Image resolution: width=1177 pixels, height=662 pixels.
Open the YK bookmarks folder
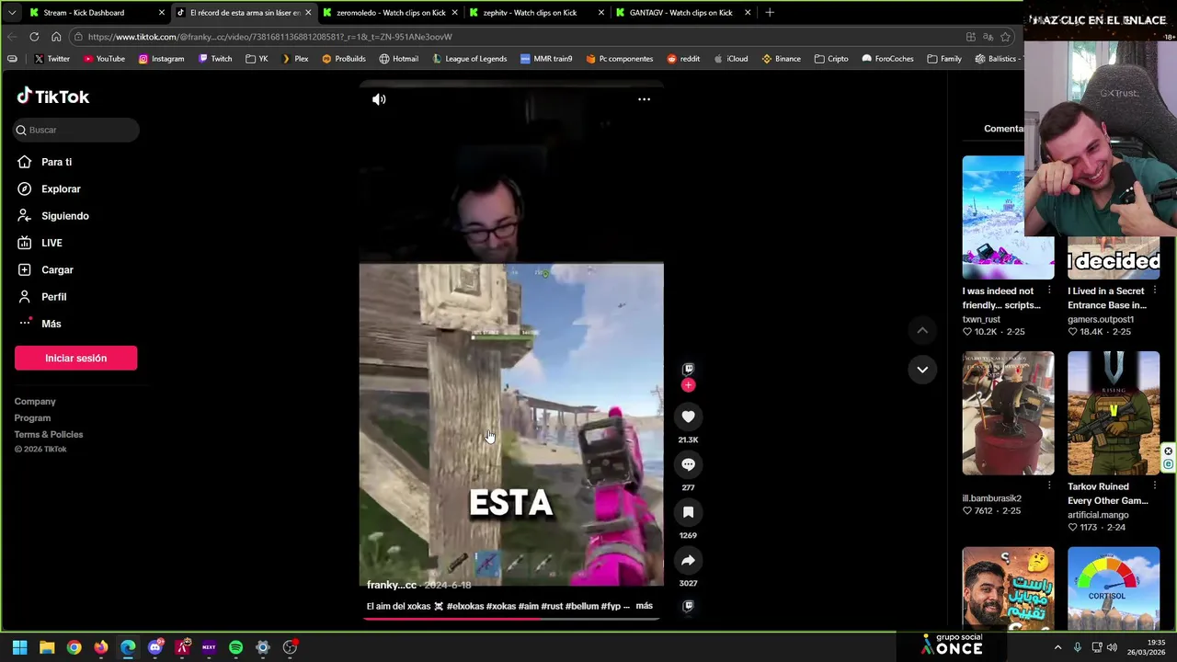pyautogui.click(x=257, y=59)
